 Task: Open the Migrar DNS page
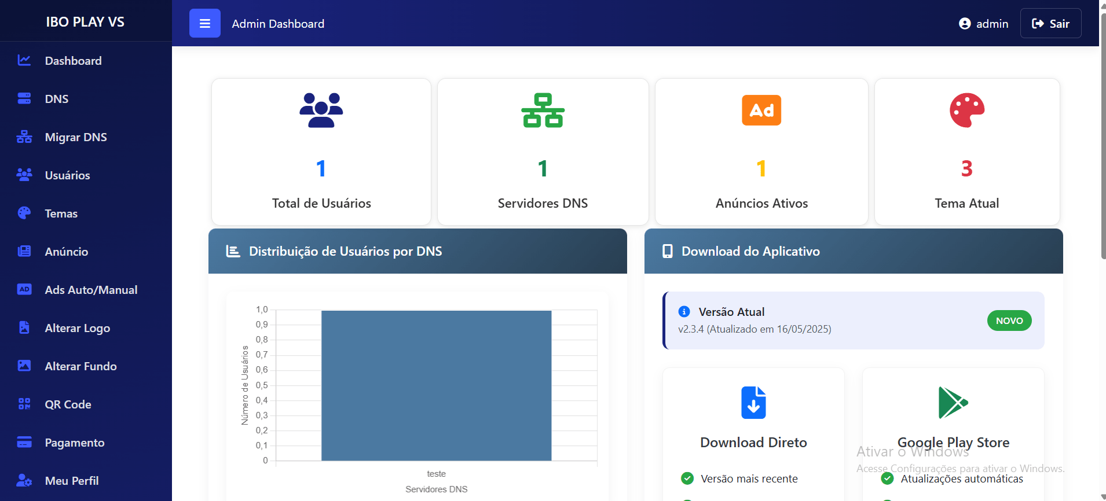(76, 137)
